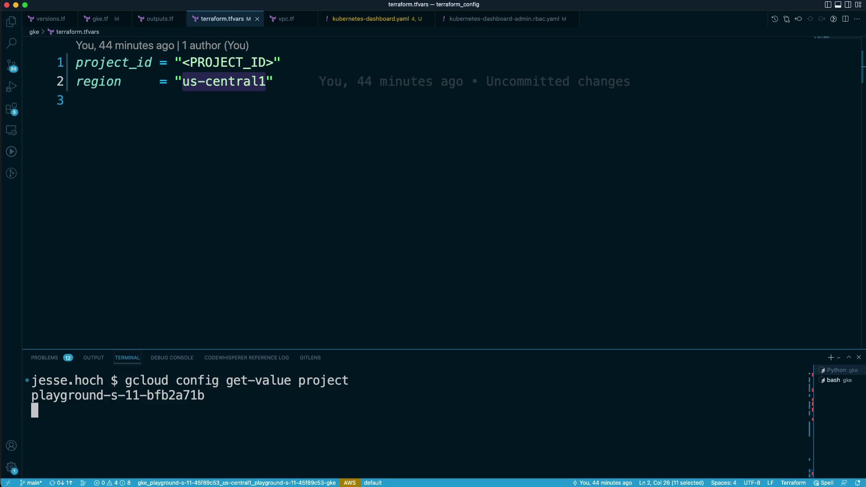Open the Manage gear icon
866x487 pixels.
pyautogui.click(x=11, y=467)
